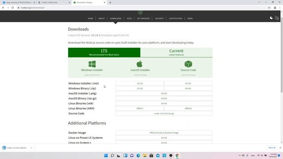This screenshot has width=283, height=159.
Task: Open Windows Start menu
Action: (x=106, y=155)
